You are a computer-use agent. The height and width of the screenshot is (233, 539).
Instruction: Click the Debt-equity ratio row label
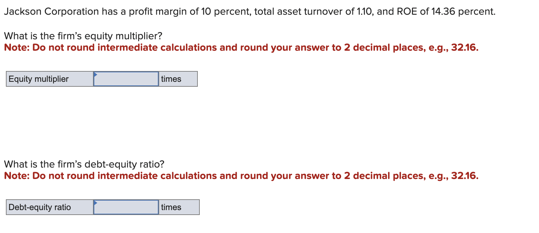click(x=40, y=207)
